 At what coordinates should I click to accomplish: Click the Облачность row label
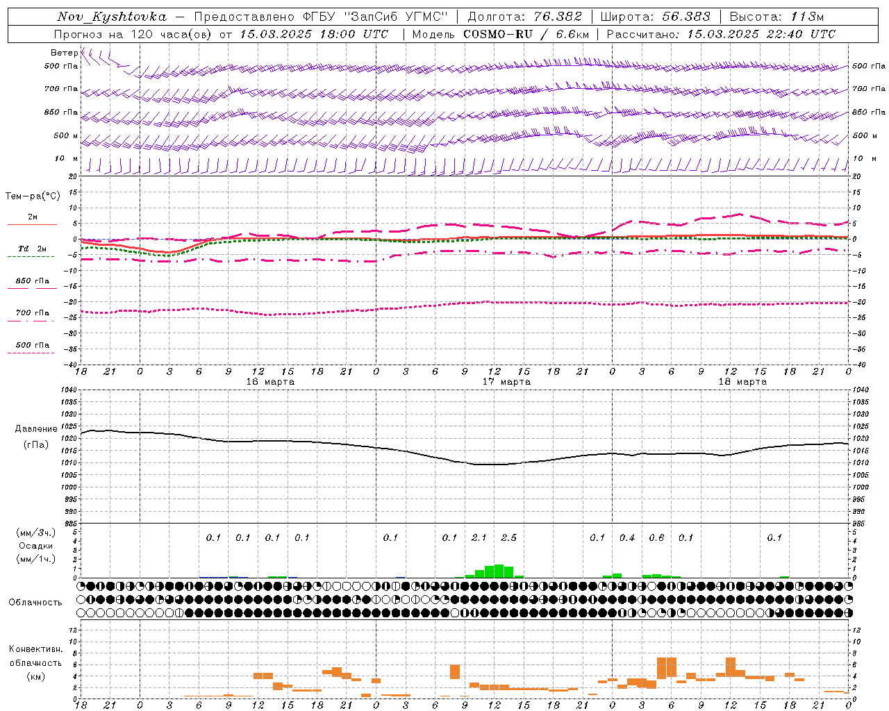(35, 602)
